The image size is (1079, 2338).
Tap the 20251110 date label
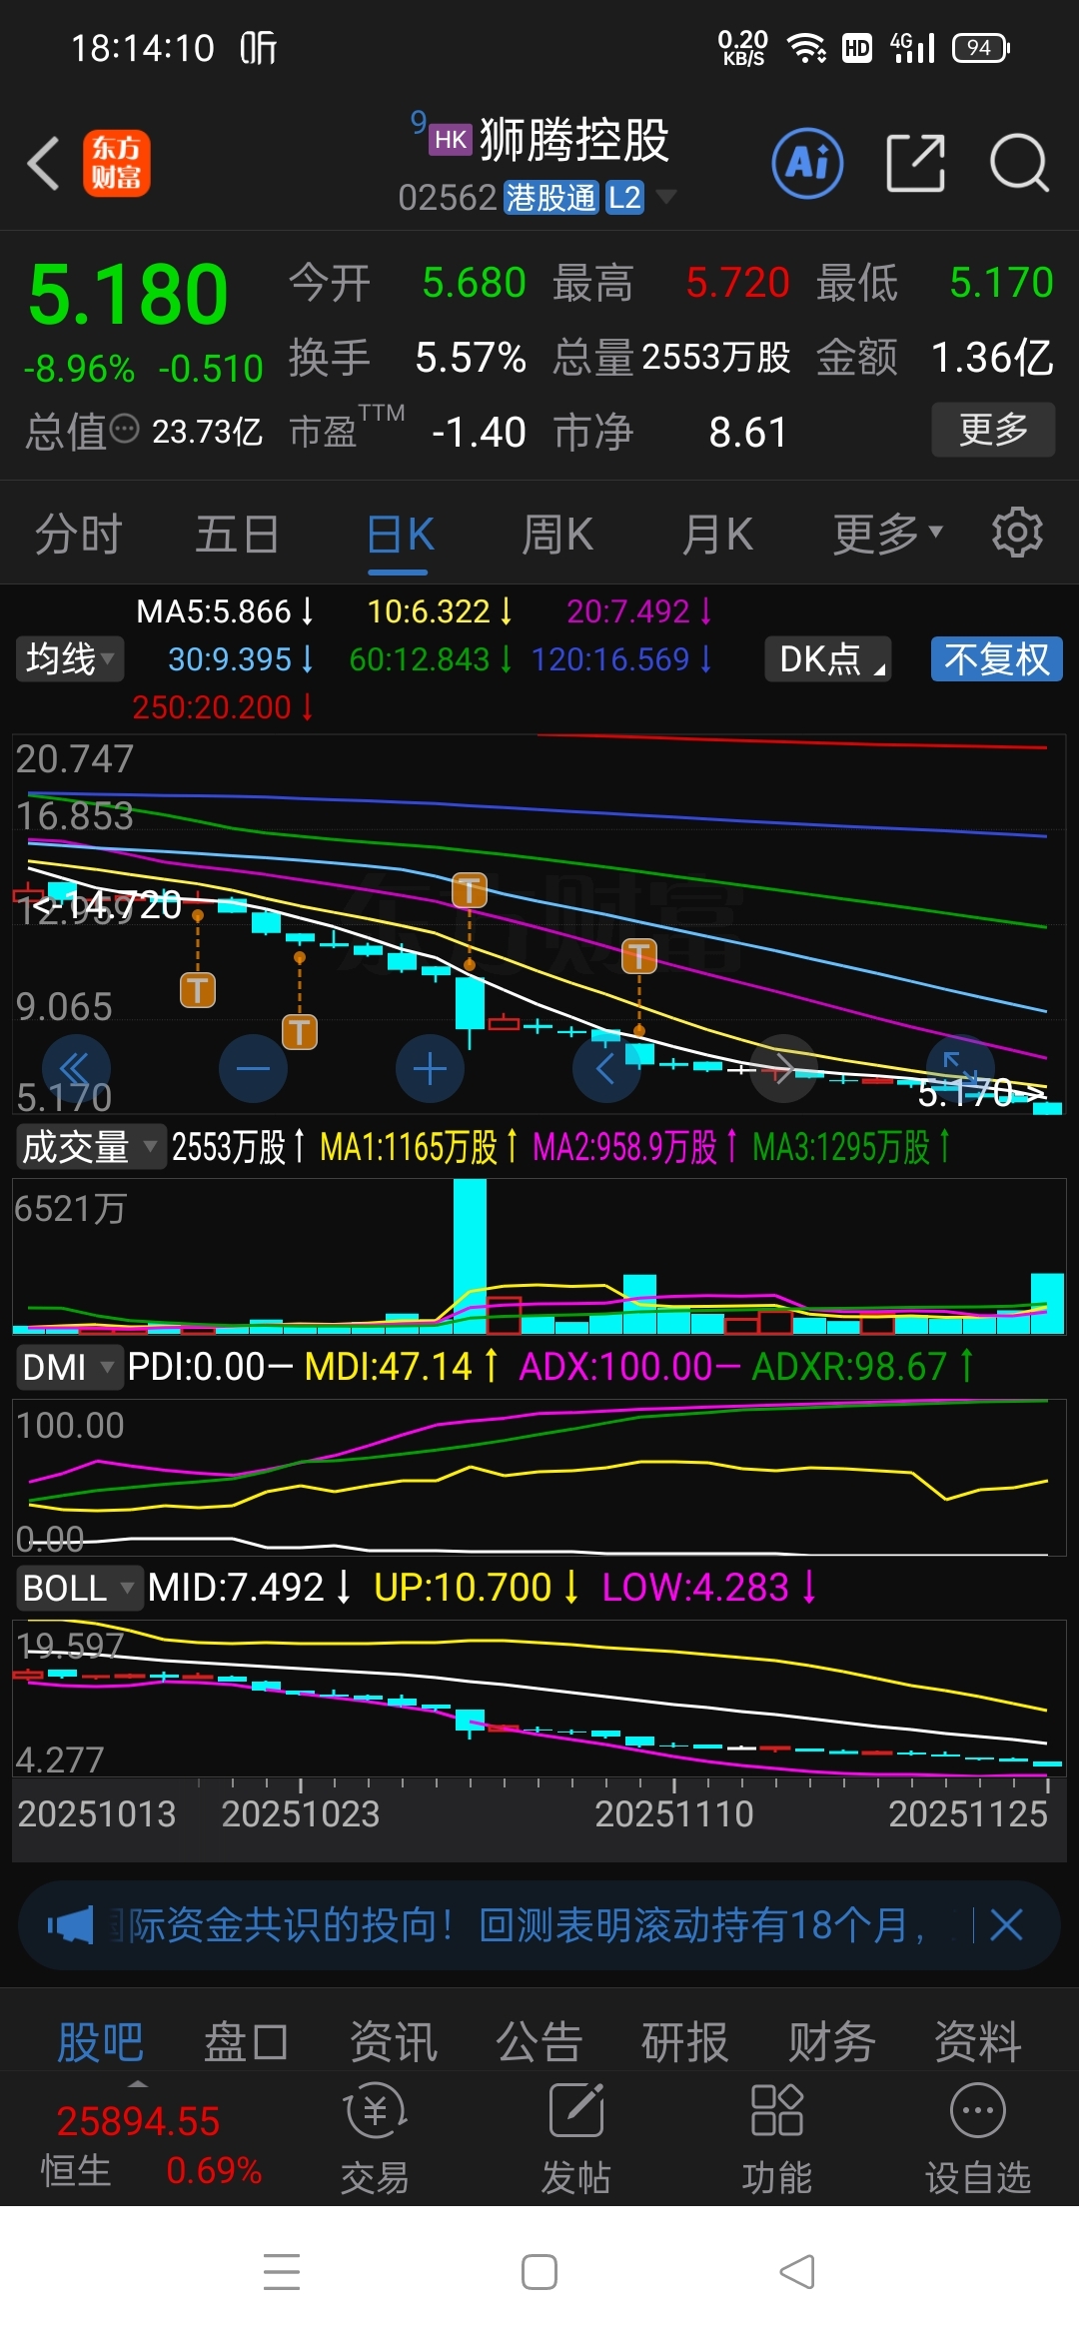click(x=674, y=1813)
